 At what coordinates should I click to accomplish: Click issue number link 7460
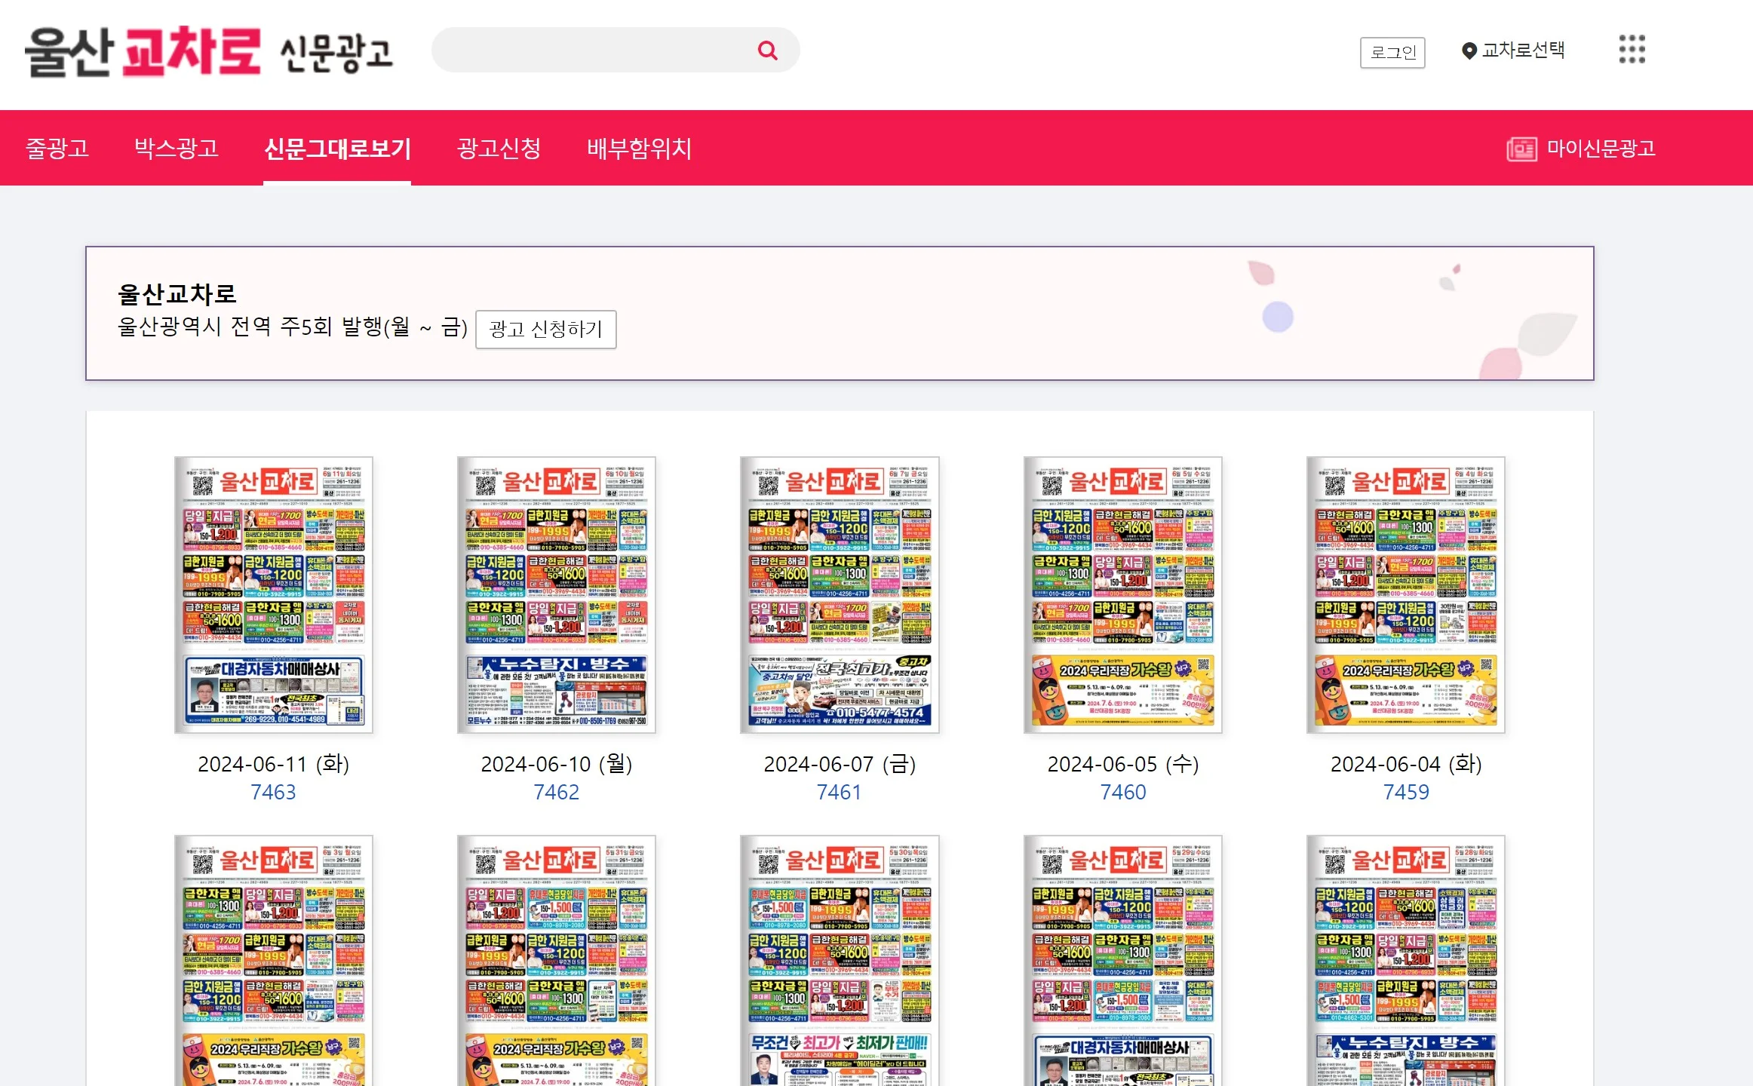pos(1122,792)
